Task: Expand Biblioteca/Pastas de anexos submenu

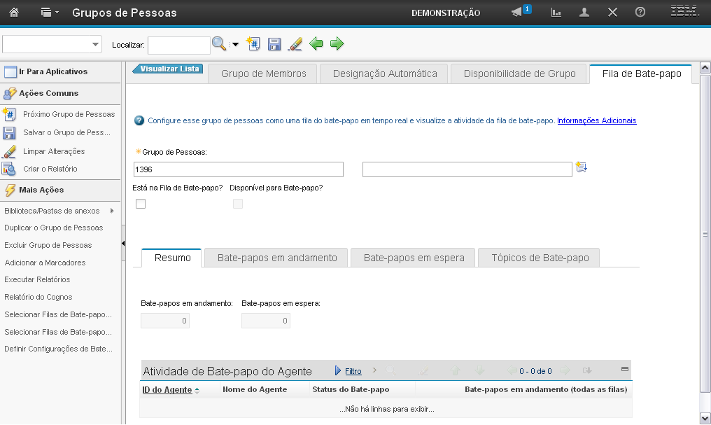Action: pos(112,211)
